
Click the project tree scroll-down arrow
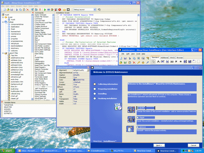[x=32, y=99]
